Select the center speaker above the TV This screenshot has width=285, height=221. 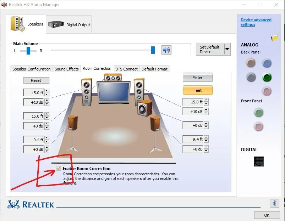pos(113,78)
